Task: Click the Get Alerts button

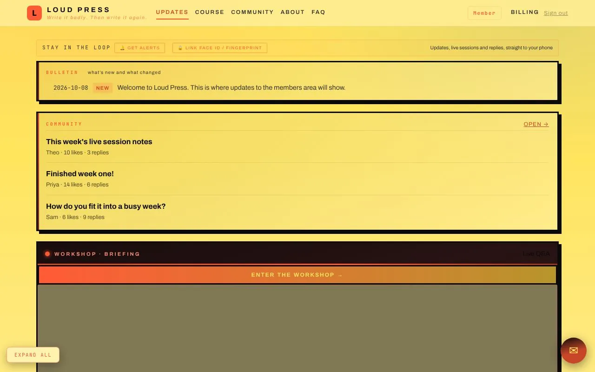Action: click(139, 48)
